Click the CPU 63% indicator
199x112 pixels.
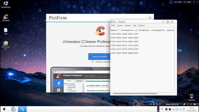pos(187,2)
